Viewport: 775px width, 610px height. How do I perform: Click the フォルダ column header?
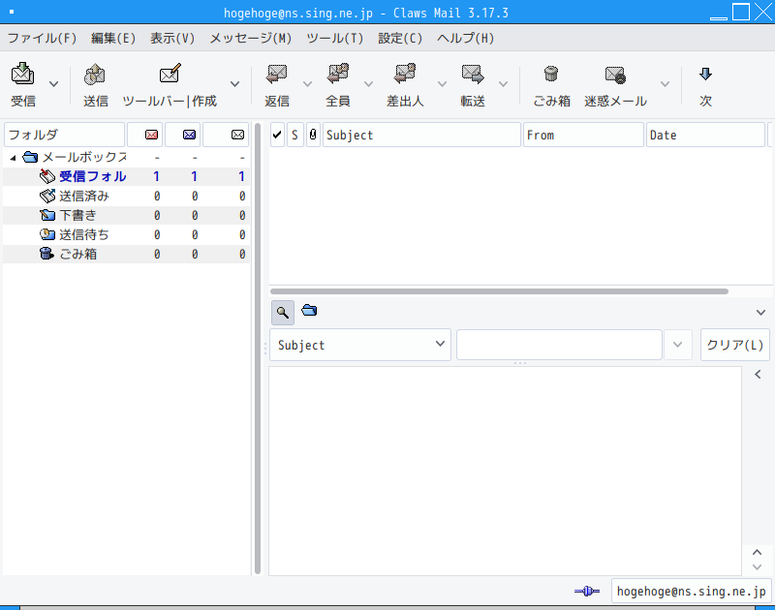(x=64, y=135)
